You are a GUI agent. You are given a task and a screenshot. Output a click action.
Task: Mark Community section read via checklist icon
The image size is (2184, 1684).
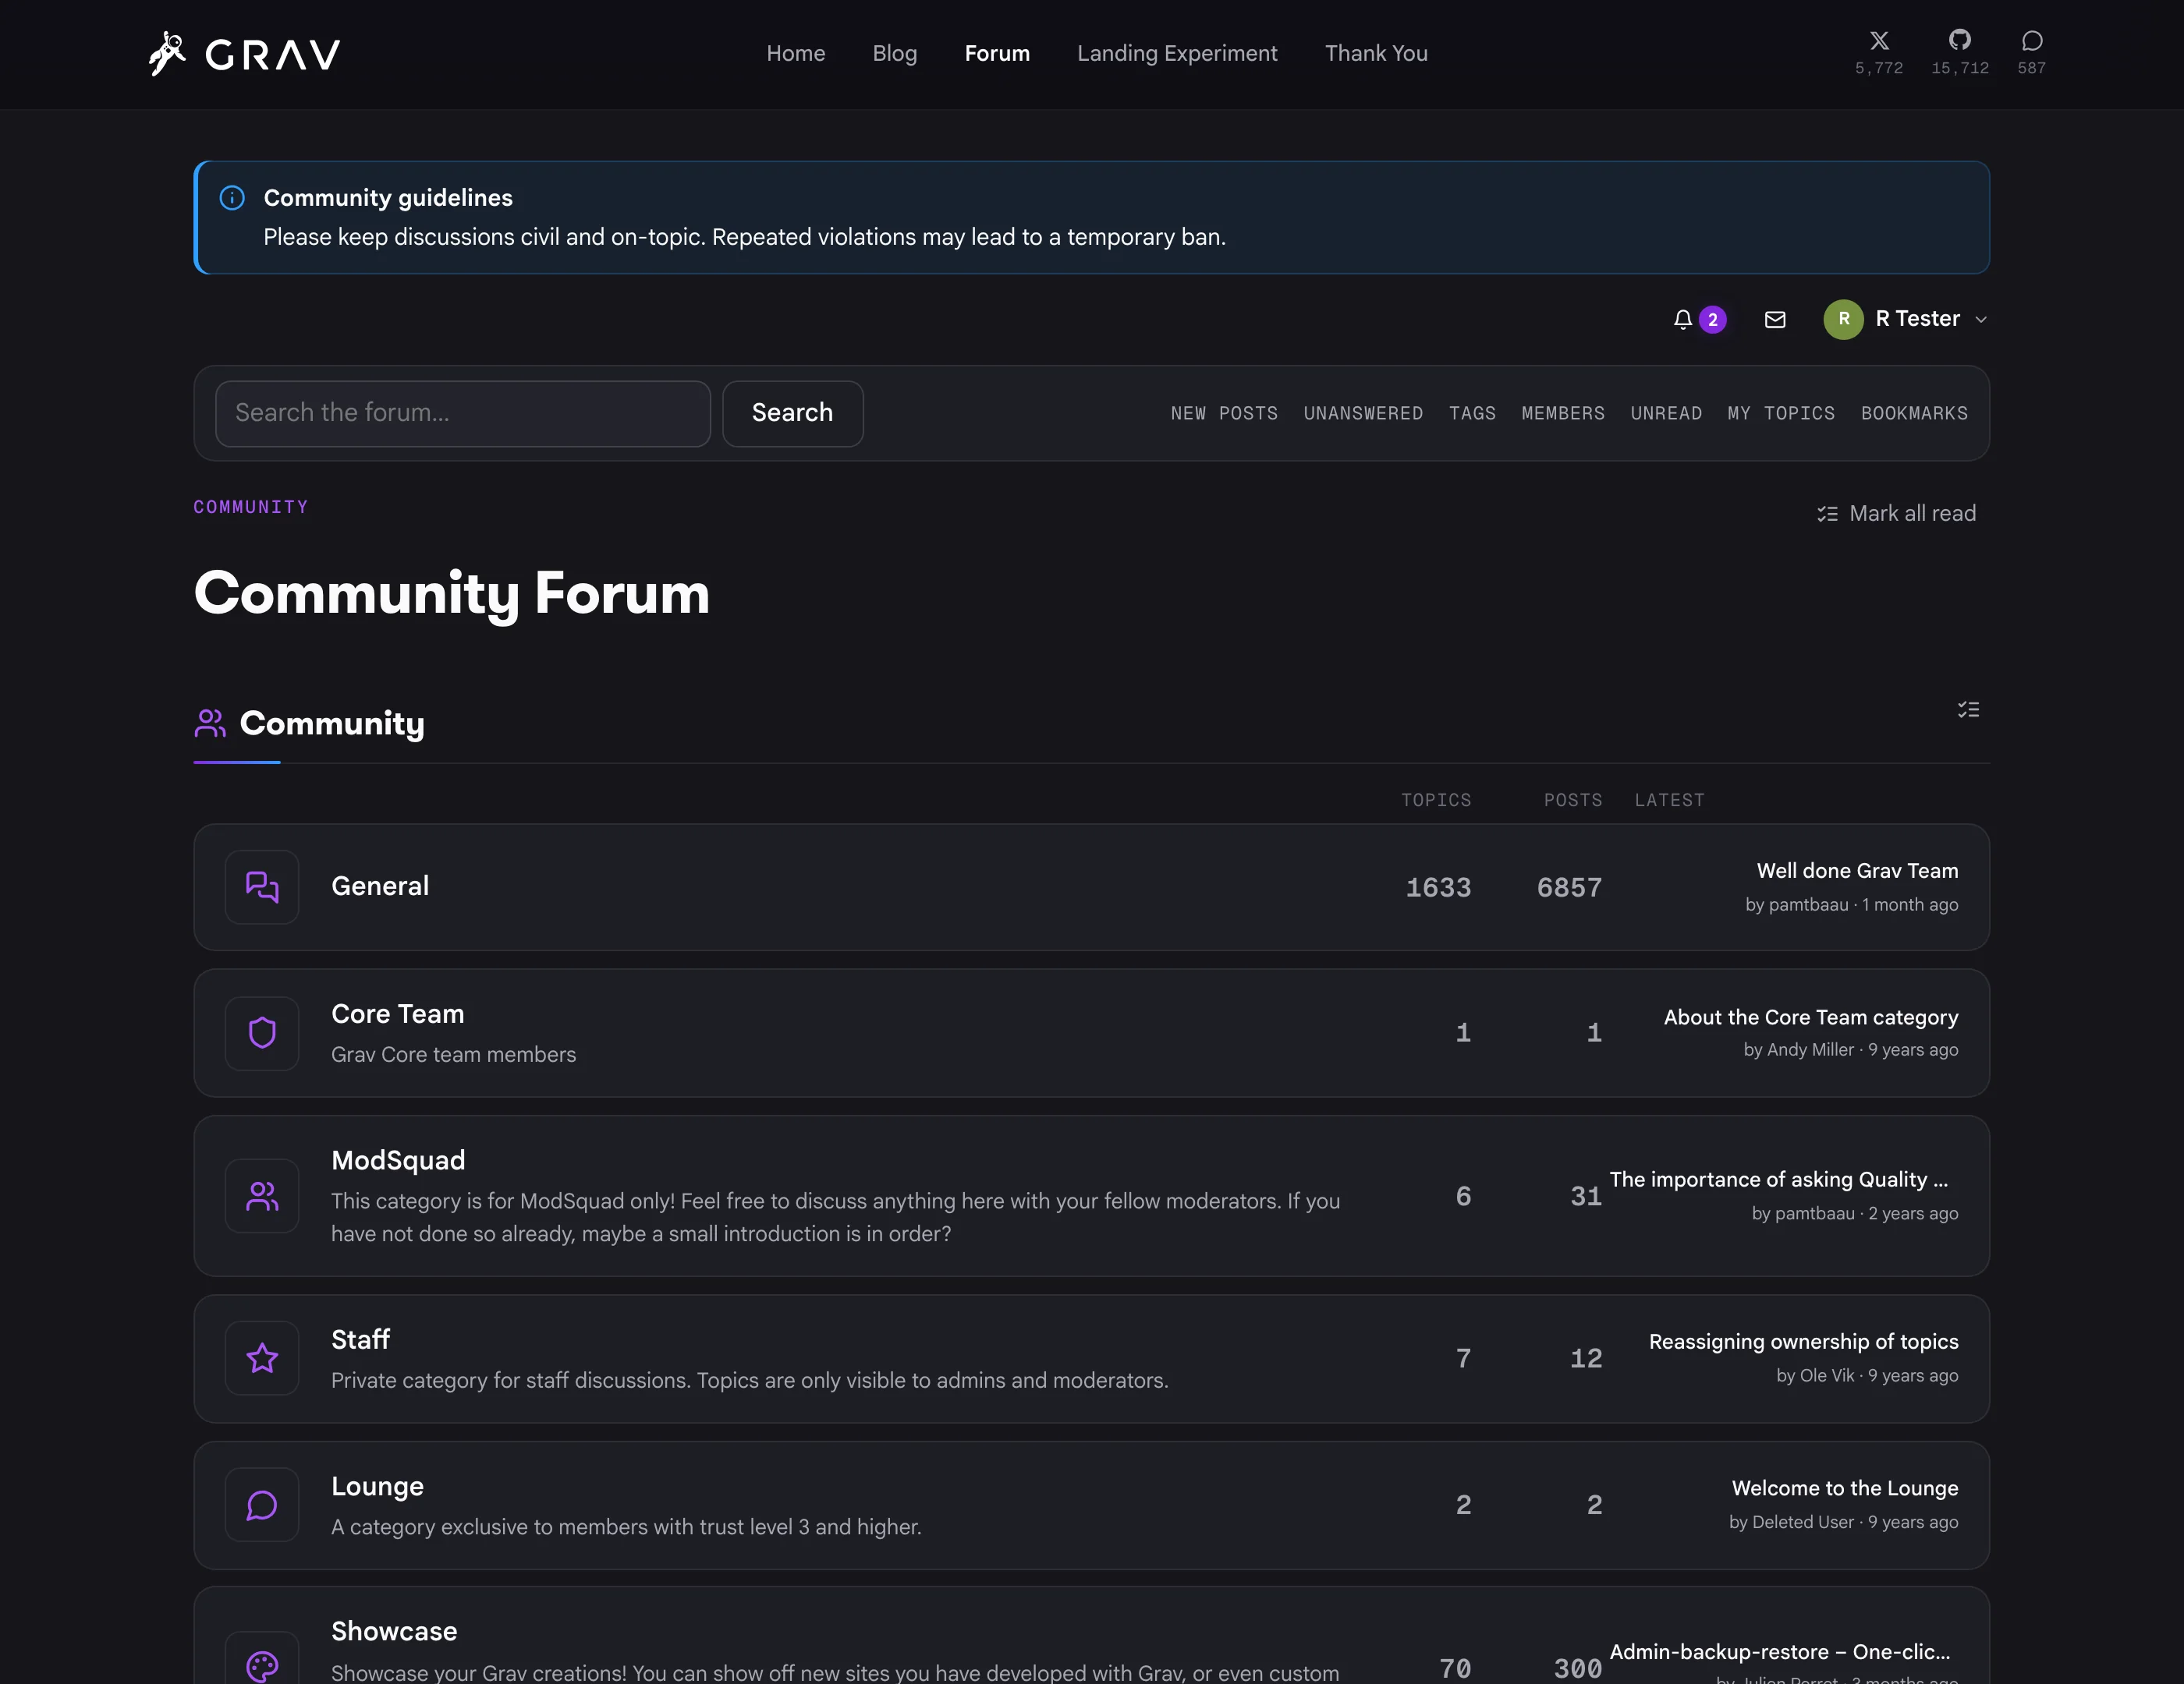pyautogui.click(x=1968, y=709)
